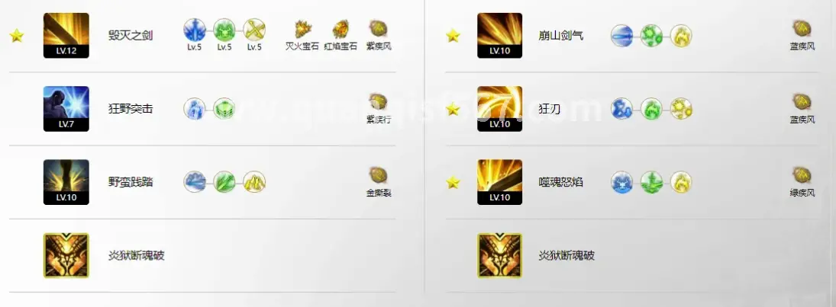Image resolution: width=836 pixels, height=307 pixels.
Task: Click the green second tripod of 狂野突击
Action: [224, 108]
